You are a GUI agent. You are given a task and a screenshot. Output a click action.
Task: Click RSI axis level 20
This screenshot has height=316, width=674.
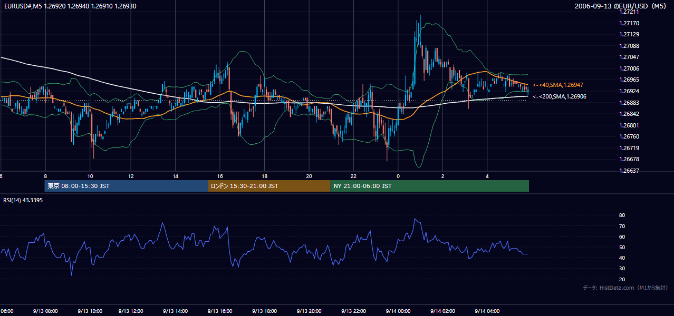(x=622, y=279)
